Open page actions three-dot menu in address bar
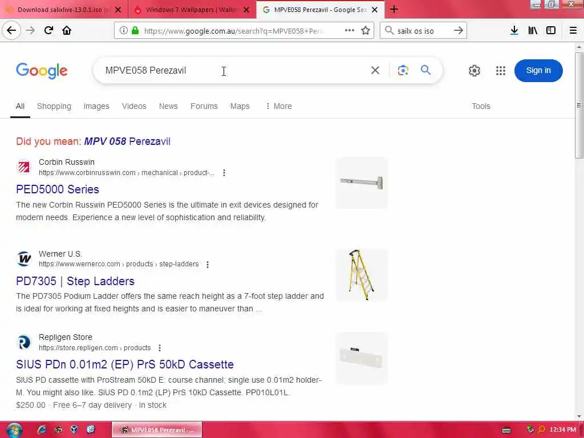Viewport: 584px width, 438px height. pos(350,31)
